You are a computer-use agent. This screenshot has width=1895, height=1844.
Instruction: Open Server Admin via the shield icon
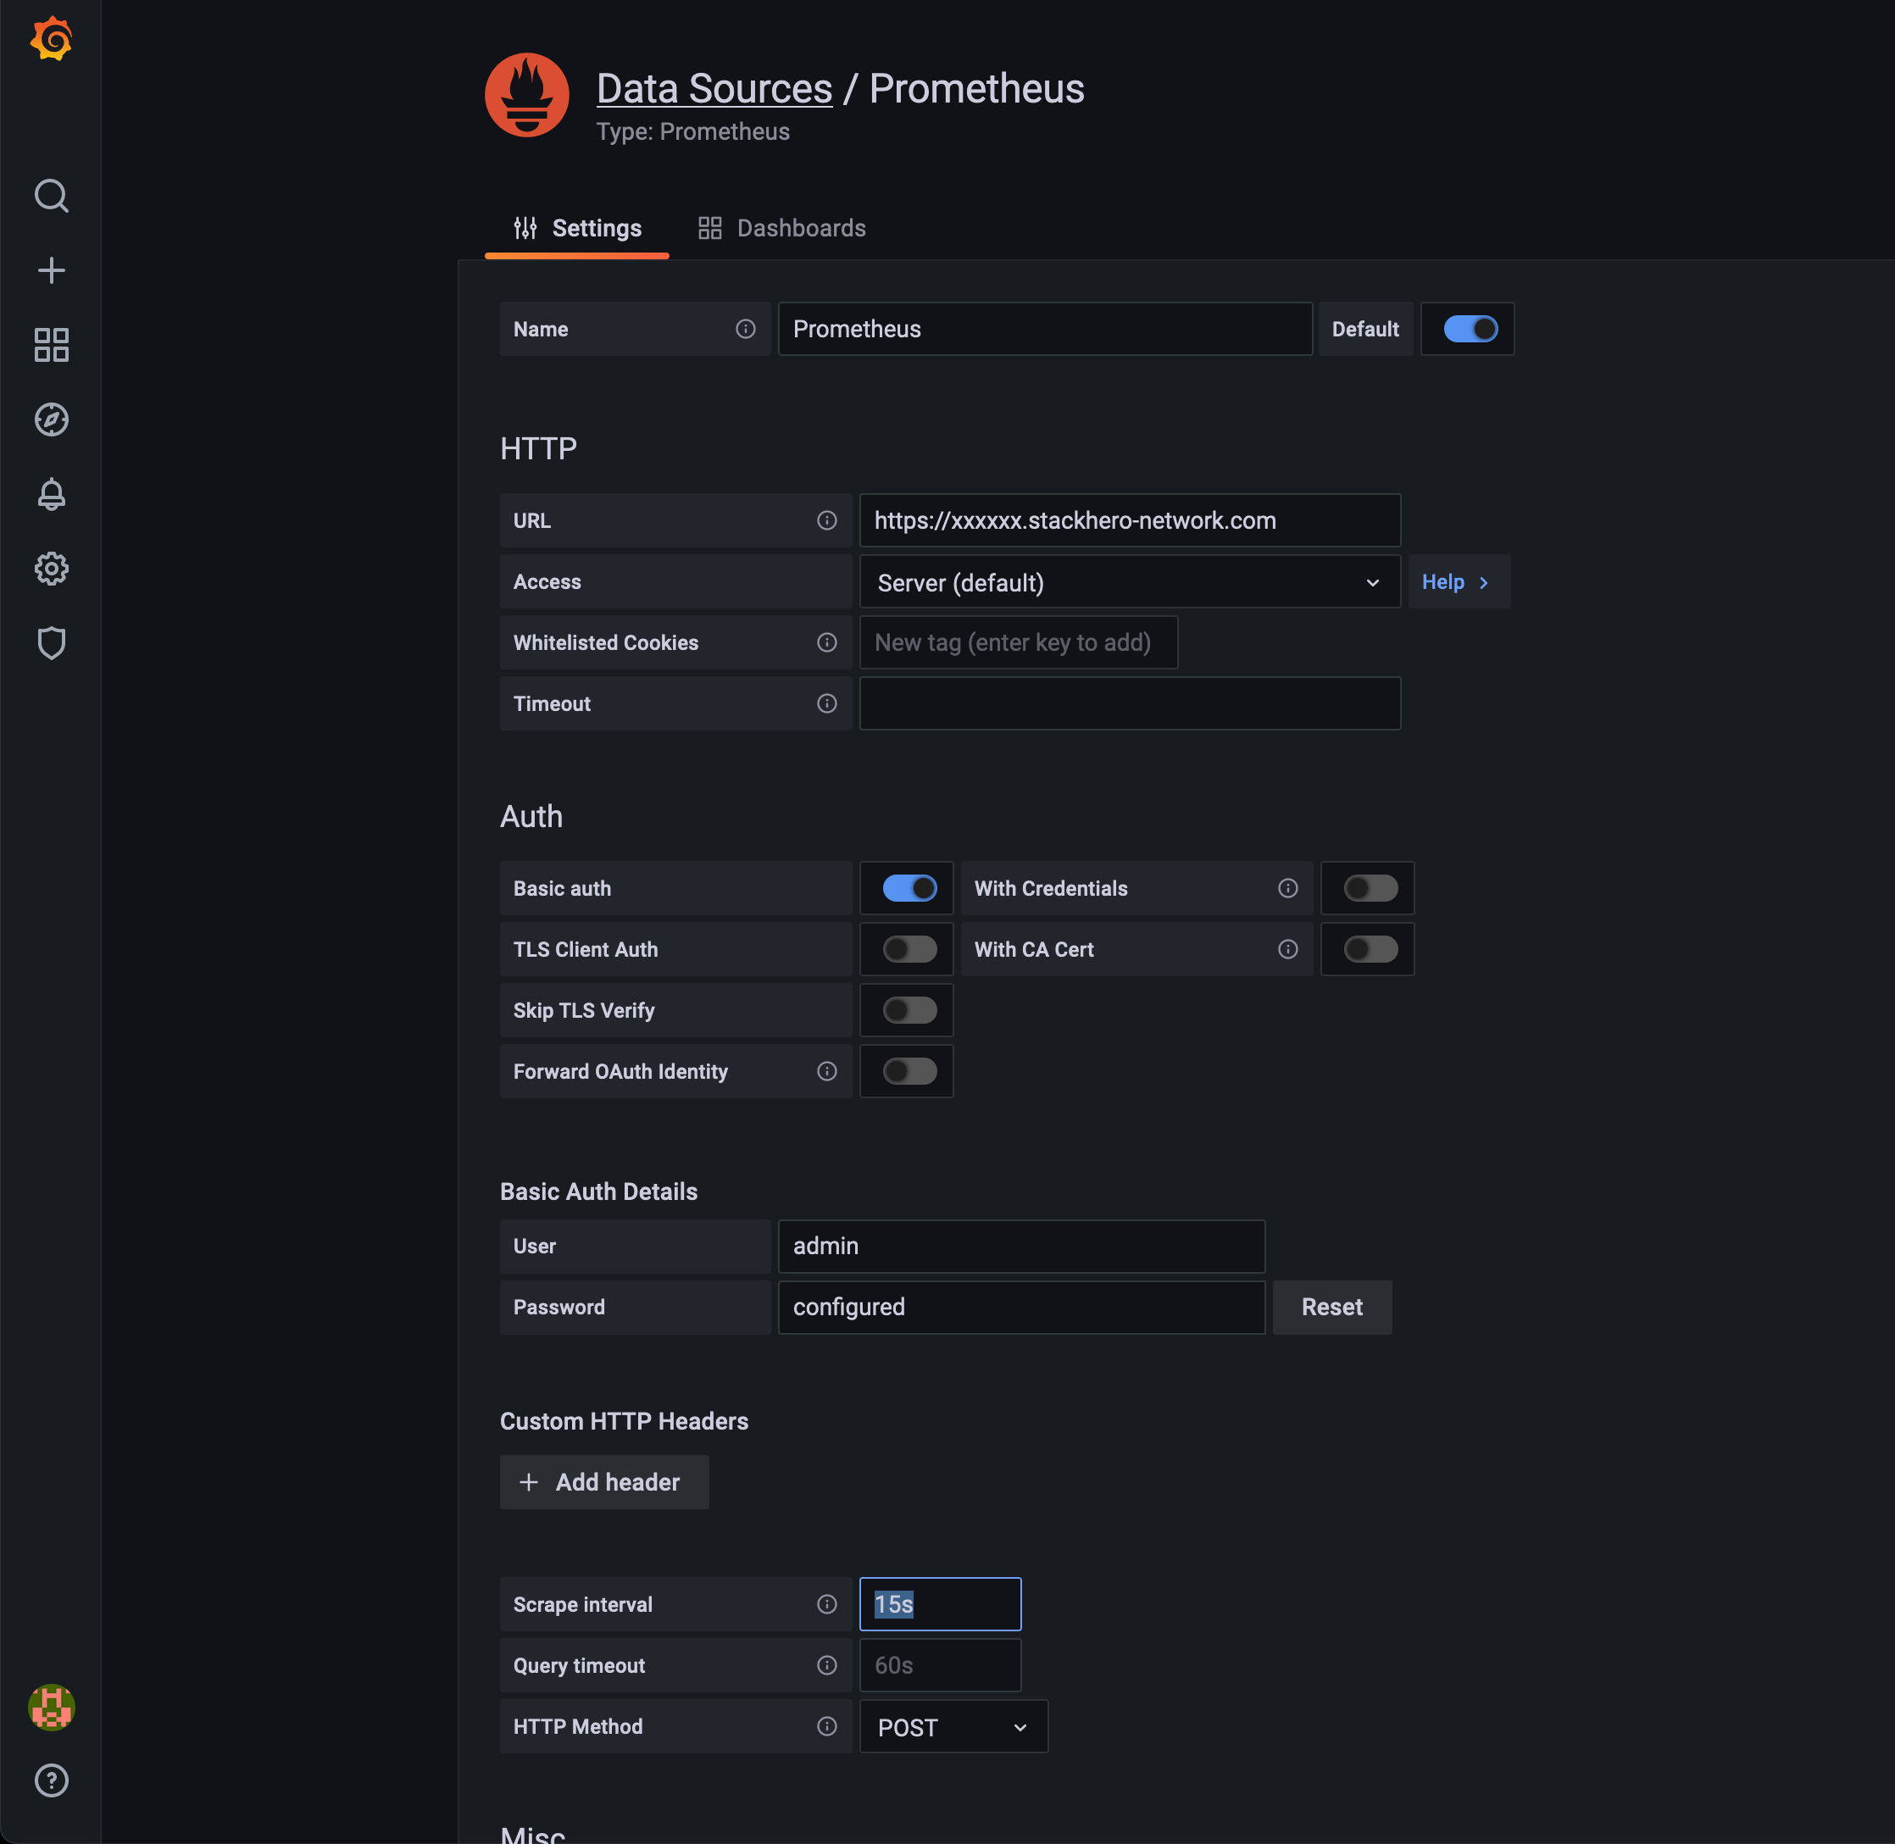point(52,643)
